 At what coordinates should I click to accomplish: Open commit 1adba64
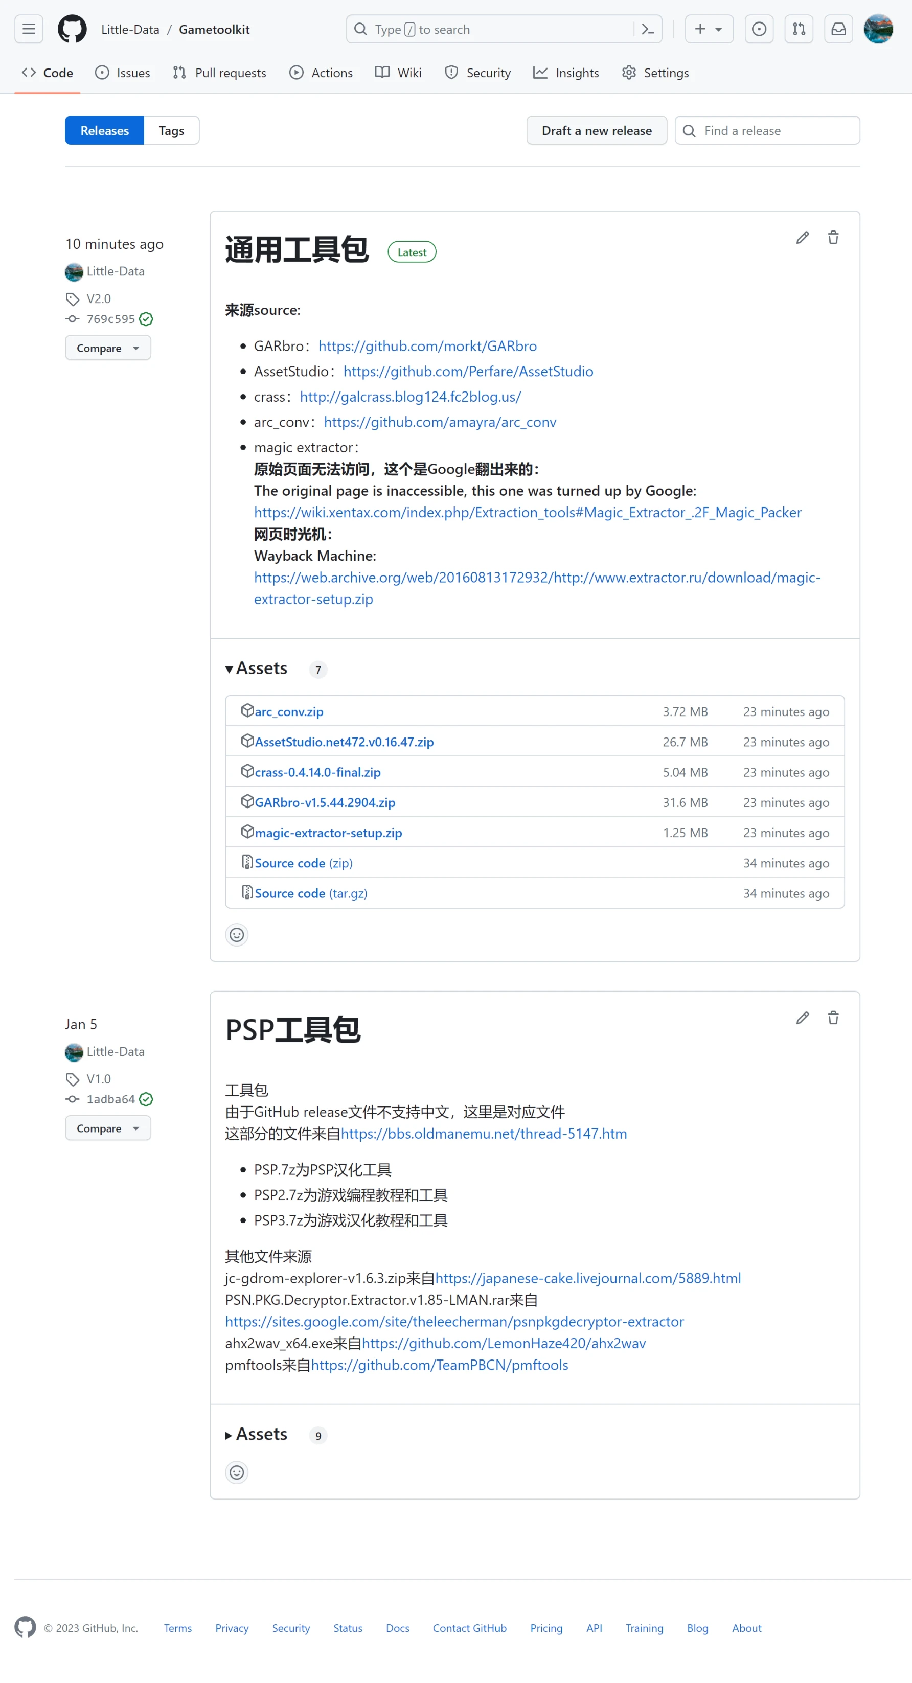(x=110, y=1099)
